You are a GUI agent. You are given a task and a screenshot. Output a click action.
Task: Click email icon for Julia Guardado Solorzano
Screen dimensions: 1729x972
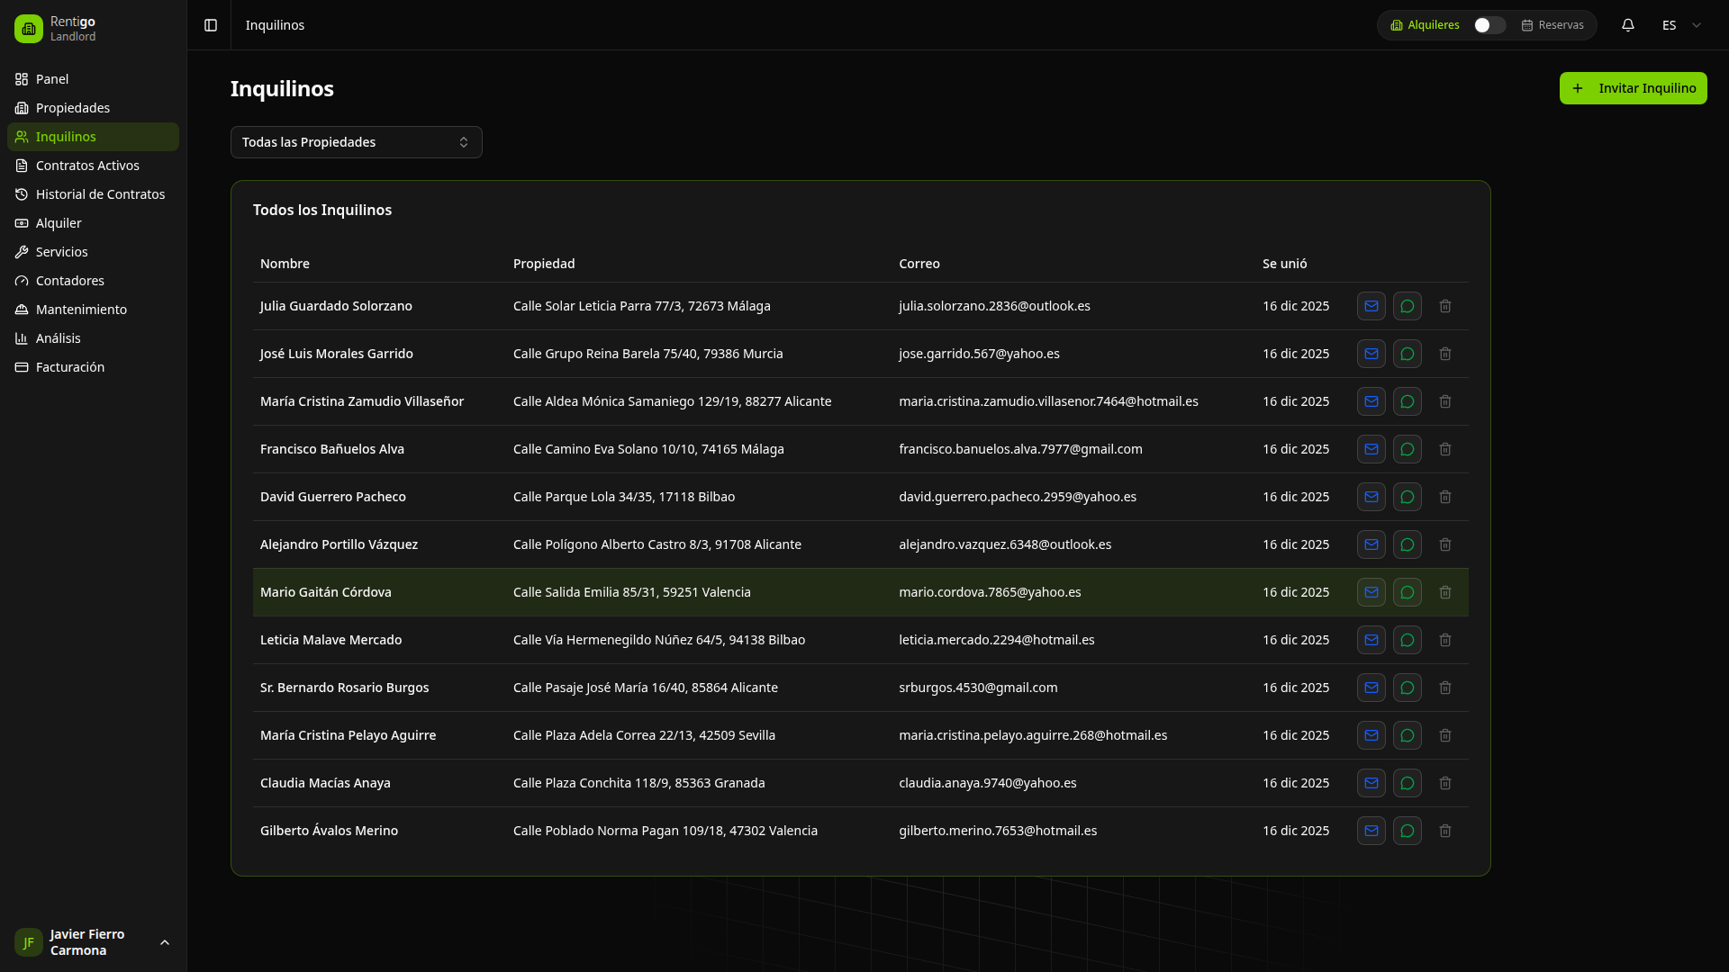point(1371,306)
